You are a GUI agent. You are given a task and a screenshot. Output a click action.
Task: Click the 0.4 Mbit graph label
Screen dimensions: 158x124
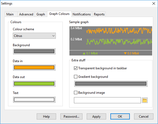click(76, 28)
